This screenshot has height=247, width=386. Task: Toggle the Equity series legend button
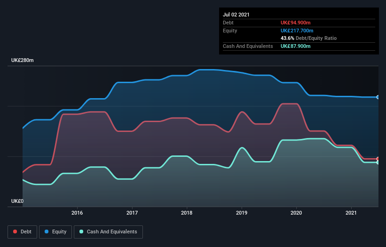tap(55, 232)
